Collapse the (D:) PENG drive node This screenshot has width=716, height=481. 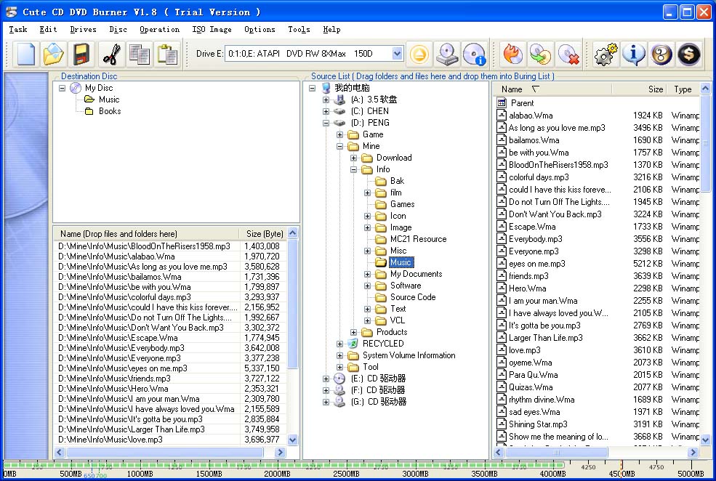[326, 123]
